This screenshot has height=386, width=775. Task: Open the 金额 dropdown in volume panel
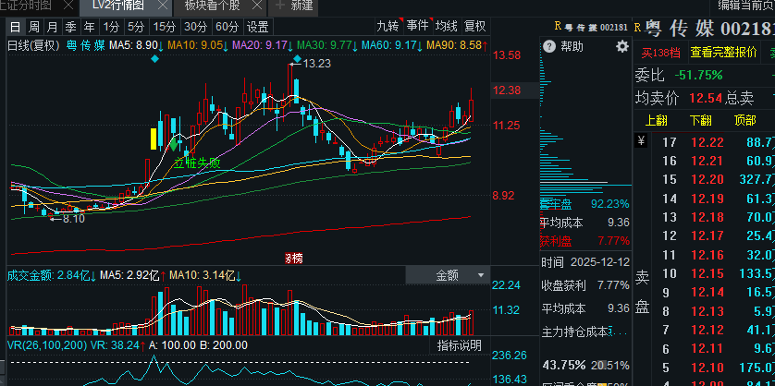pos(448,275)
